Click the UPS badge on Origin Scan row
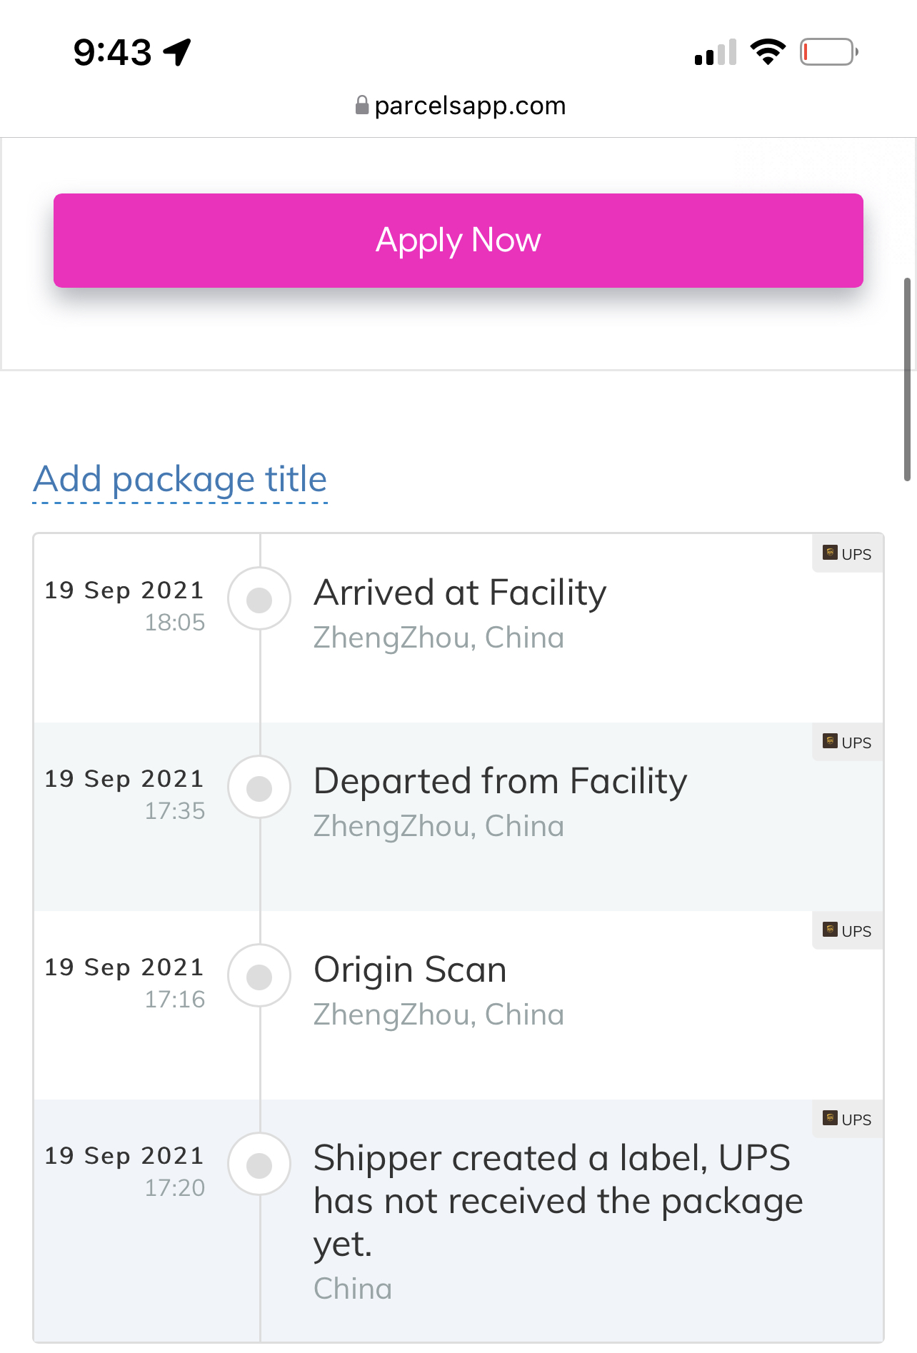This screenshot has height=1353, width=917. tap(848, 930)
